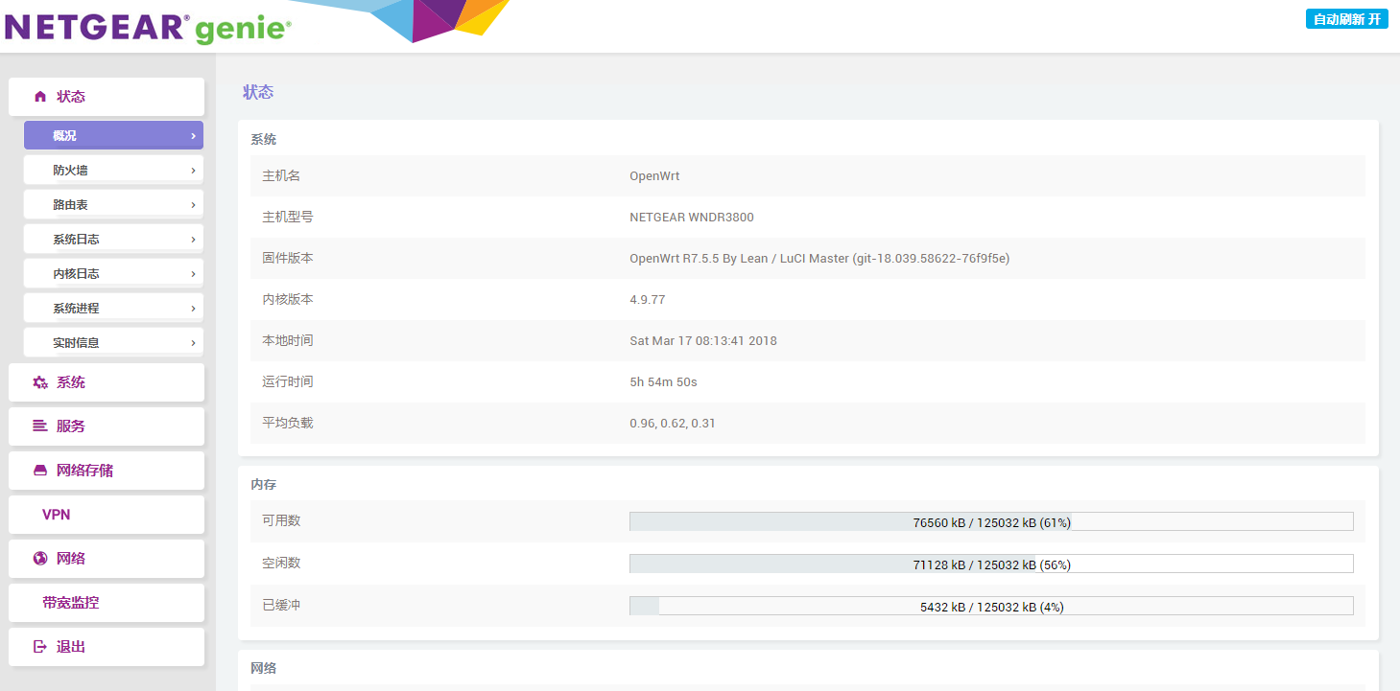Click the gears icon beside 系统

pyautogui.click(x=40, y=382)
